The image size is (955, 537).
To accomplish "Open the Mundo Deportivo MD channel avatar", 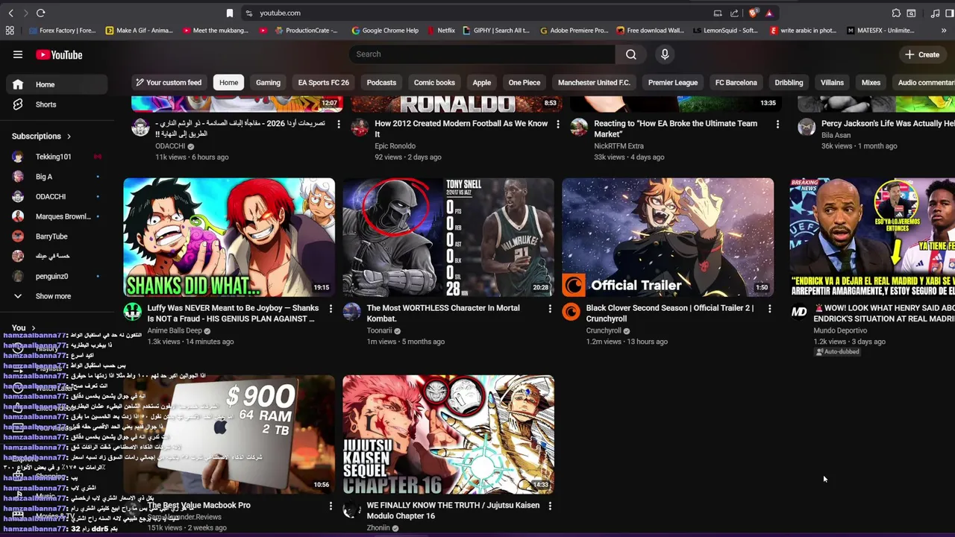I will [x=799, y=312].
